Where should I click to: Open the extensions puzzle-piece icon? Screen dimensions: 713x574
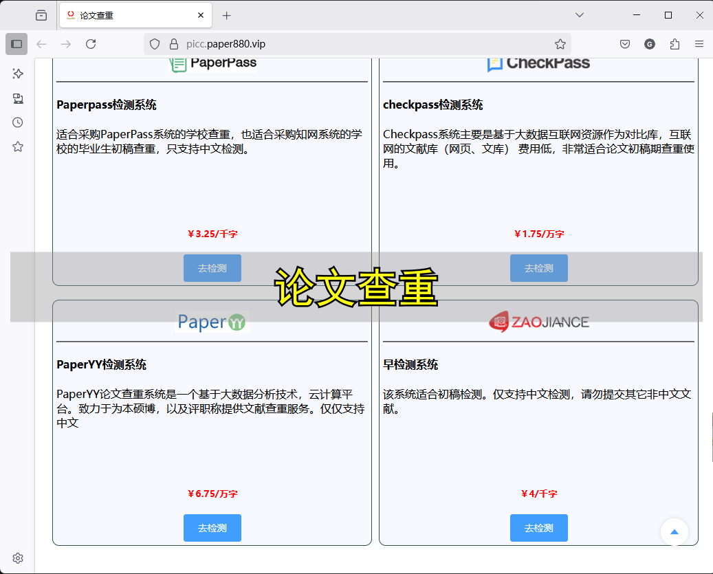[x=674, y=43]
